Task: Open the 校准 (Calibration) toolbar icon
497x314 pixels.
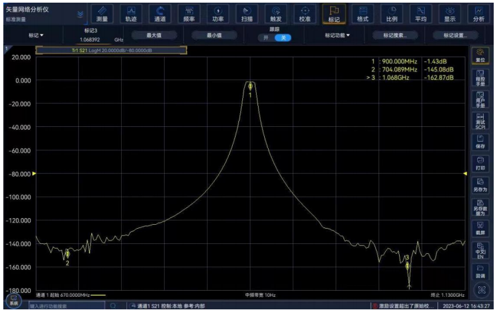Action: pos(304,13)
